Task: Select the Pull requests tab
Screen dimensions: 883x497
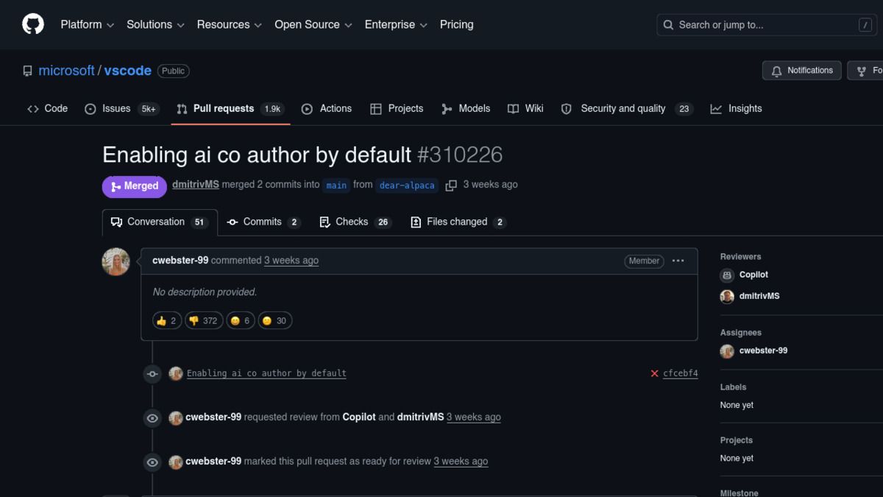Action: [230, 108]
